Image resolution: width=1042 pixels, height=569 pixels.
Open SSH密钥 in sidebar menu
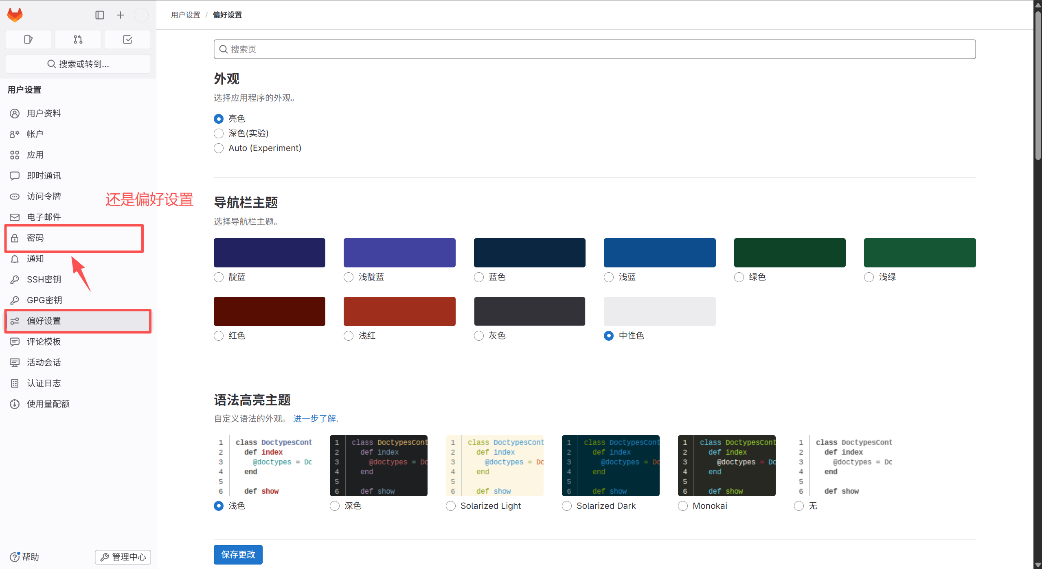click(44, 279)
